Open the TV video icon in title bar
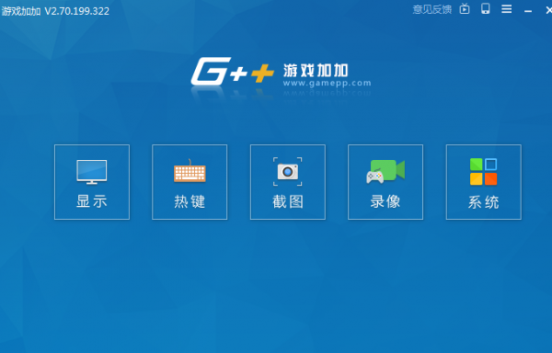This screenshot has width=552, height=353. point(465,9)
